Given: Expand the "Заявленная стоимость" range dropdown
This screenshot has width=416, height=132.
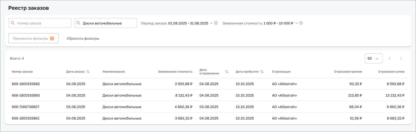Looking at the screenshot, I should tap(296, 23).
